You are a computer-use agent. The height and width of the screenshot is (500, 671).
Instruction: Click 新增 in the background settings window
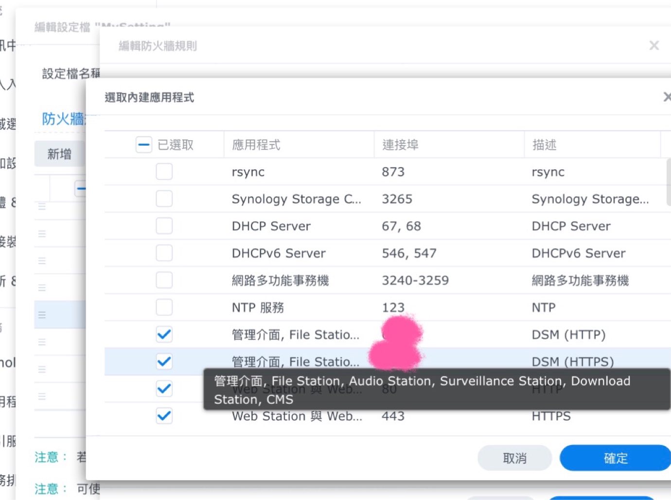click(59, 154)
